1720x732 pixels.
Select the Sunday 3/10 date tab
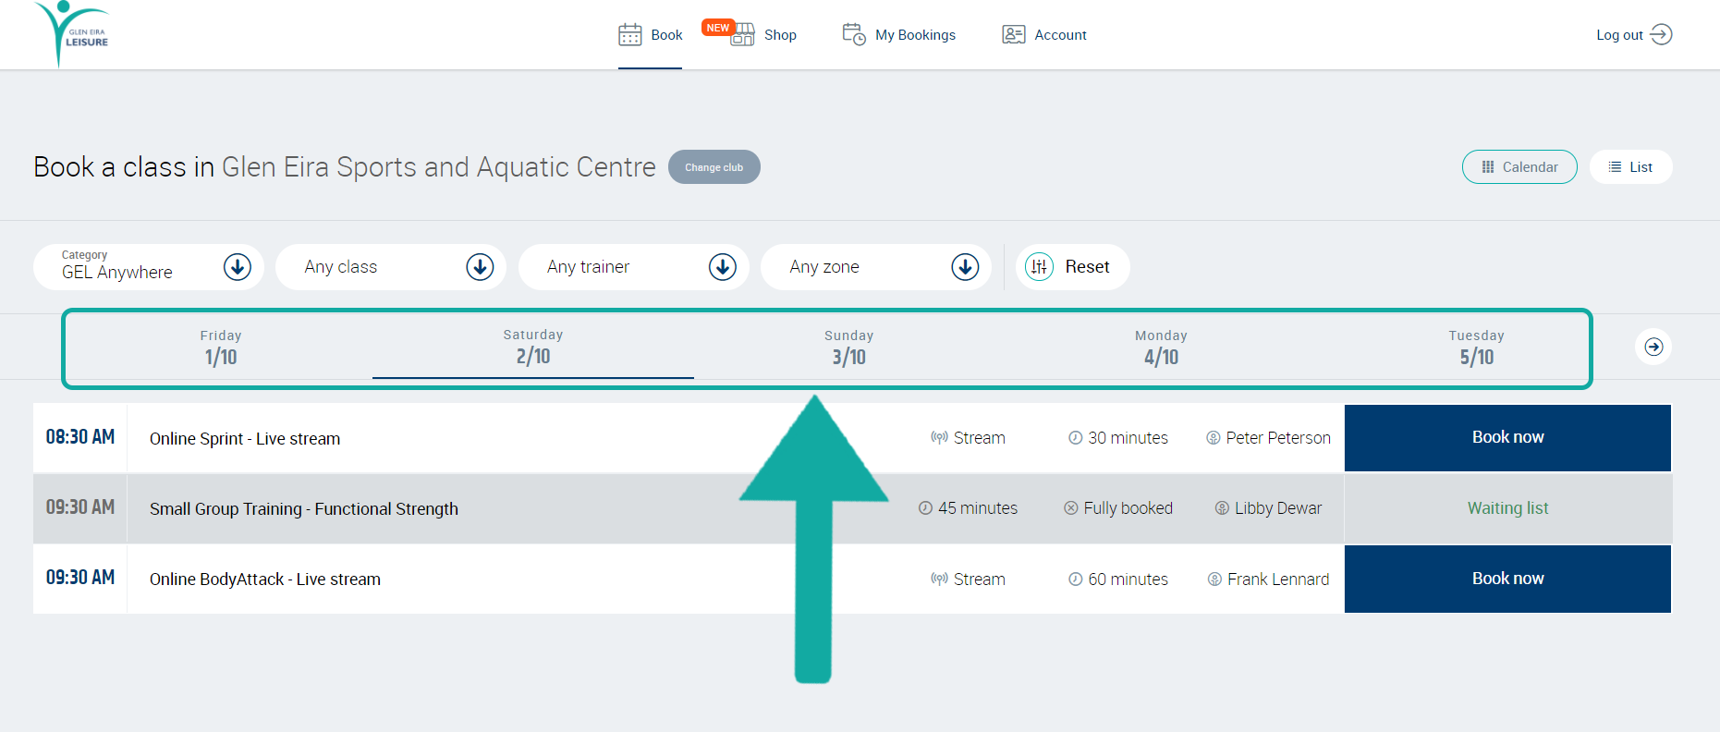[x=849, y=348]
